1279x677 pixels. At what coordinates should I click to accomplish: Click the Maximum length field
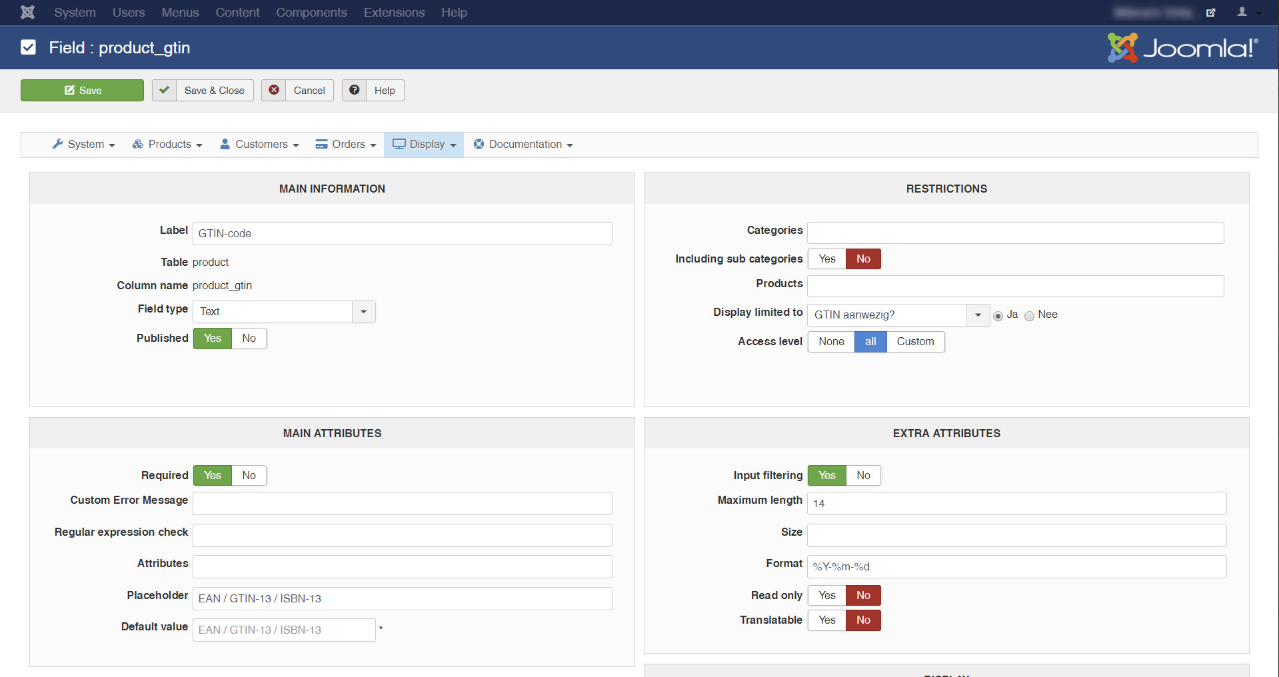1017,504
